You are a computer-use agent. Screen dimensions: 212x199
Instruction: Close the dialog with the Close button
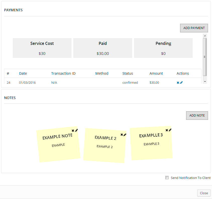(204, 193)
